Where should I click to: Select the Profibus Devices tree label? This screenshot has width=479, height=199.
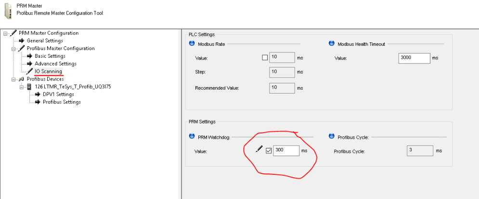(45, 79)
